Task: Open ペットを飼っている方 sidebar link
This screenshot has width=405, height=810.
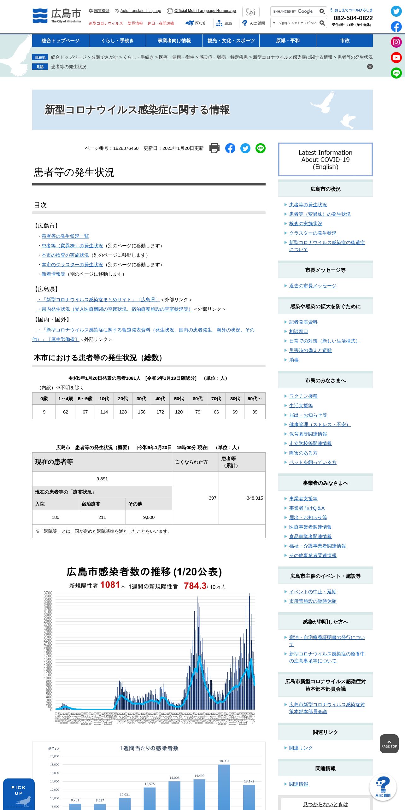Action: coord(313,462)
